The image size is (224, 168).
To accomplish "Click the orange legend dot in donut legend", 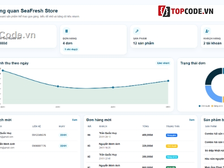I will tap(212, 106).
